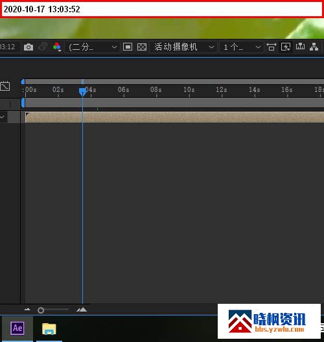Toggle the region of interest icon
This screenshot has height=342, width=324.
(128, 47)
